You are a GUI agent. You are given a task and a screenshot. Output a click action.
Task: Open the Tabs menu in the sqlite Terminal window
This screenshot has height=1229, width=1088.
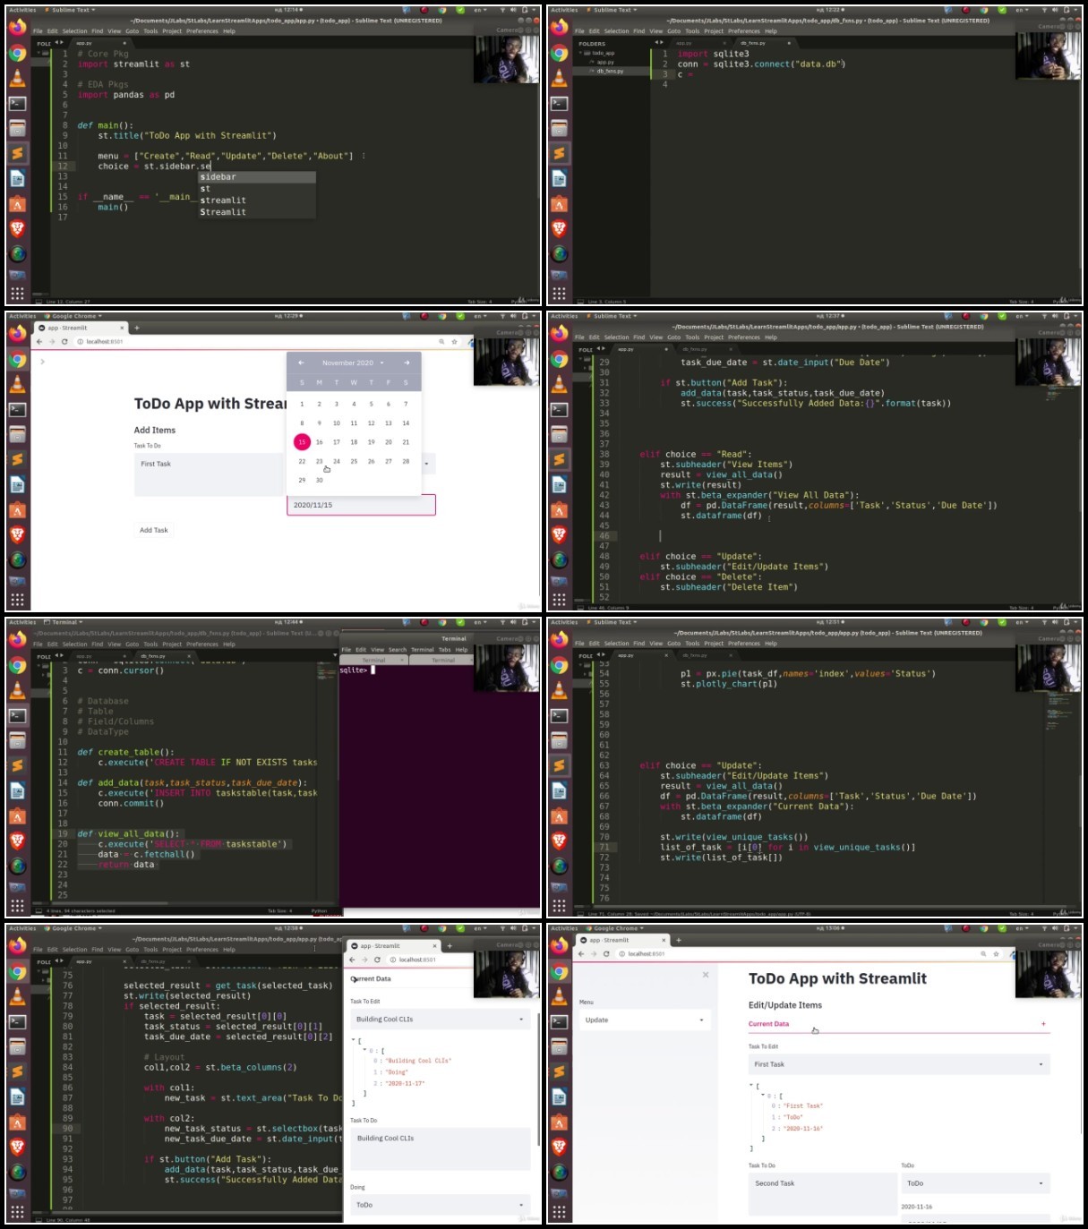(444, 650)
